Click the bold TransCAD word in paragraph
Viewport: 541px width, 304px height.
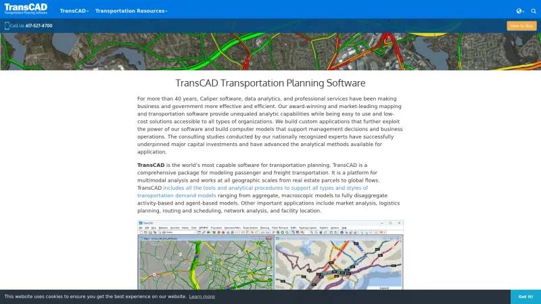151,165
